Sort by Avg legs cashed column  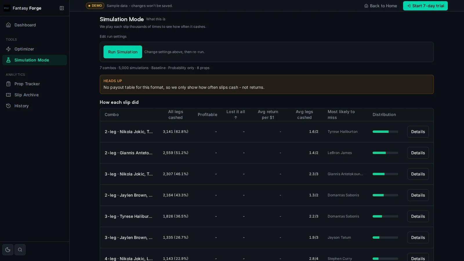coord(304,115)
